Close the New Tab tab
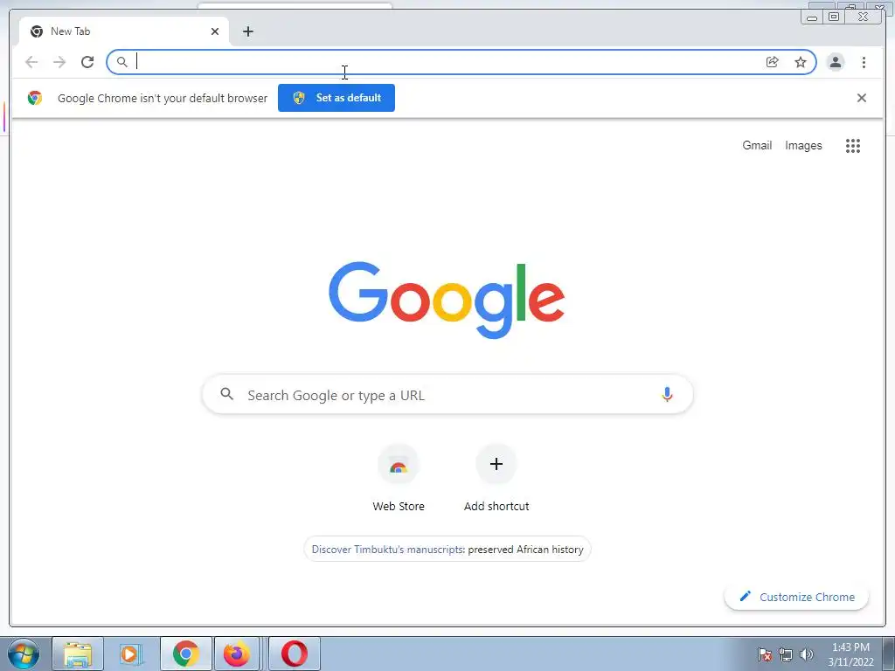The height and width of the screenshot is (671, 895). pos(215,31)
